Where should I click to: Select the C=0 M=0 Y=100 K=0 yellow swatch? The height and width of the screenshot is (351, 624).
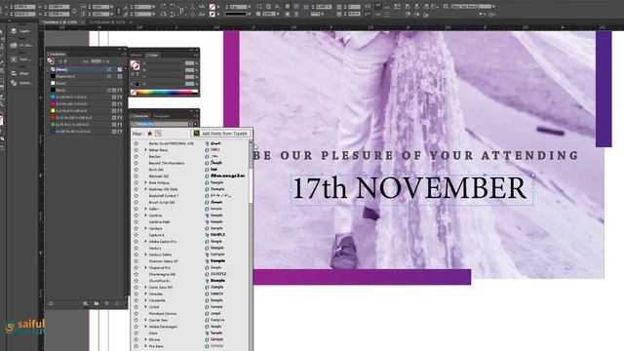pyautogui.click(x=86, y=110)
